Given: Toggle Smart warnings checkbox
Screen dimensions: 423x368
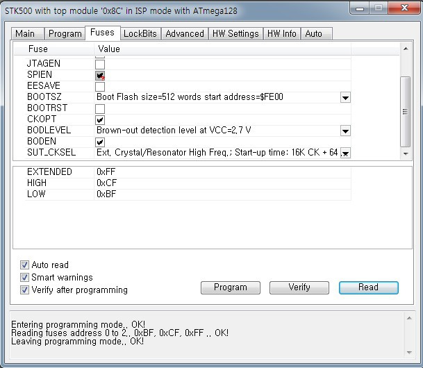Looking at the screenshot, I should pyautogui.click(x=24, y=277).
